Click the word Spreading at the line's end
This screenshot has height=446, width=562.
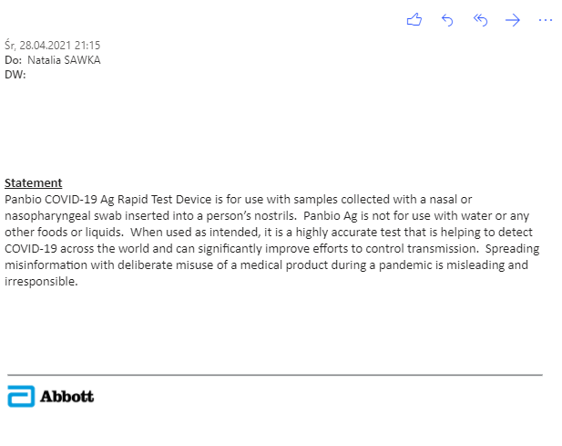point(512,249)
